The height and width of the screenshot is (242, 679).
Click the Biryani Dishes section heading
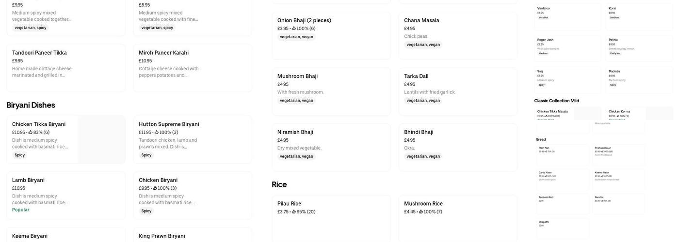31,105
